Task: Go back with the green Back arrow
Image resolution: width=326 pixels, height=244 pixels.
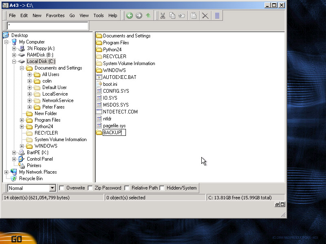Action: [130, 15]
